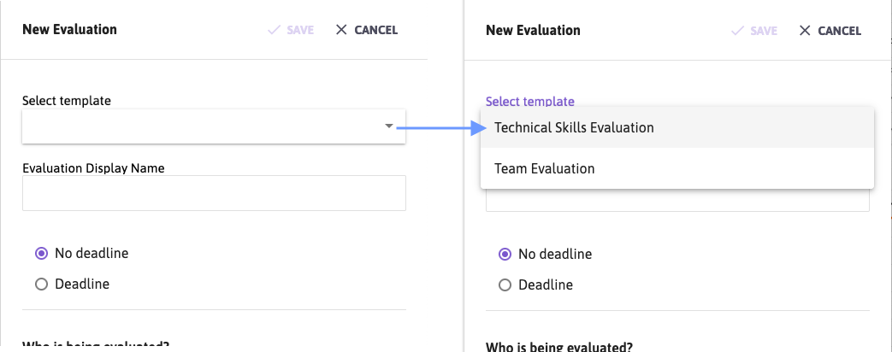Click the Deadline label text in left panel
Viewport: 892px width, 352px height.
click(82, 284)
